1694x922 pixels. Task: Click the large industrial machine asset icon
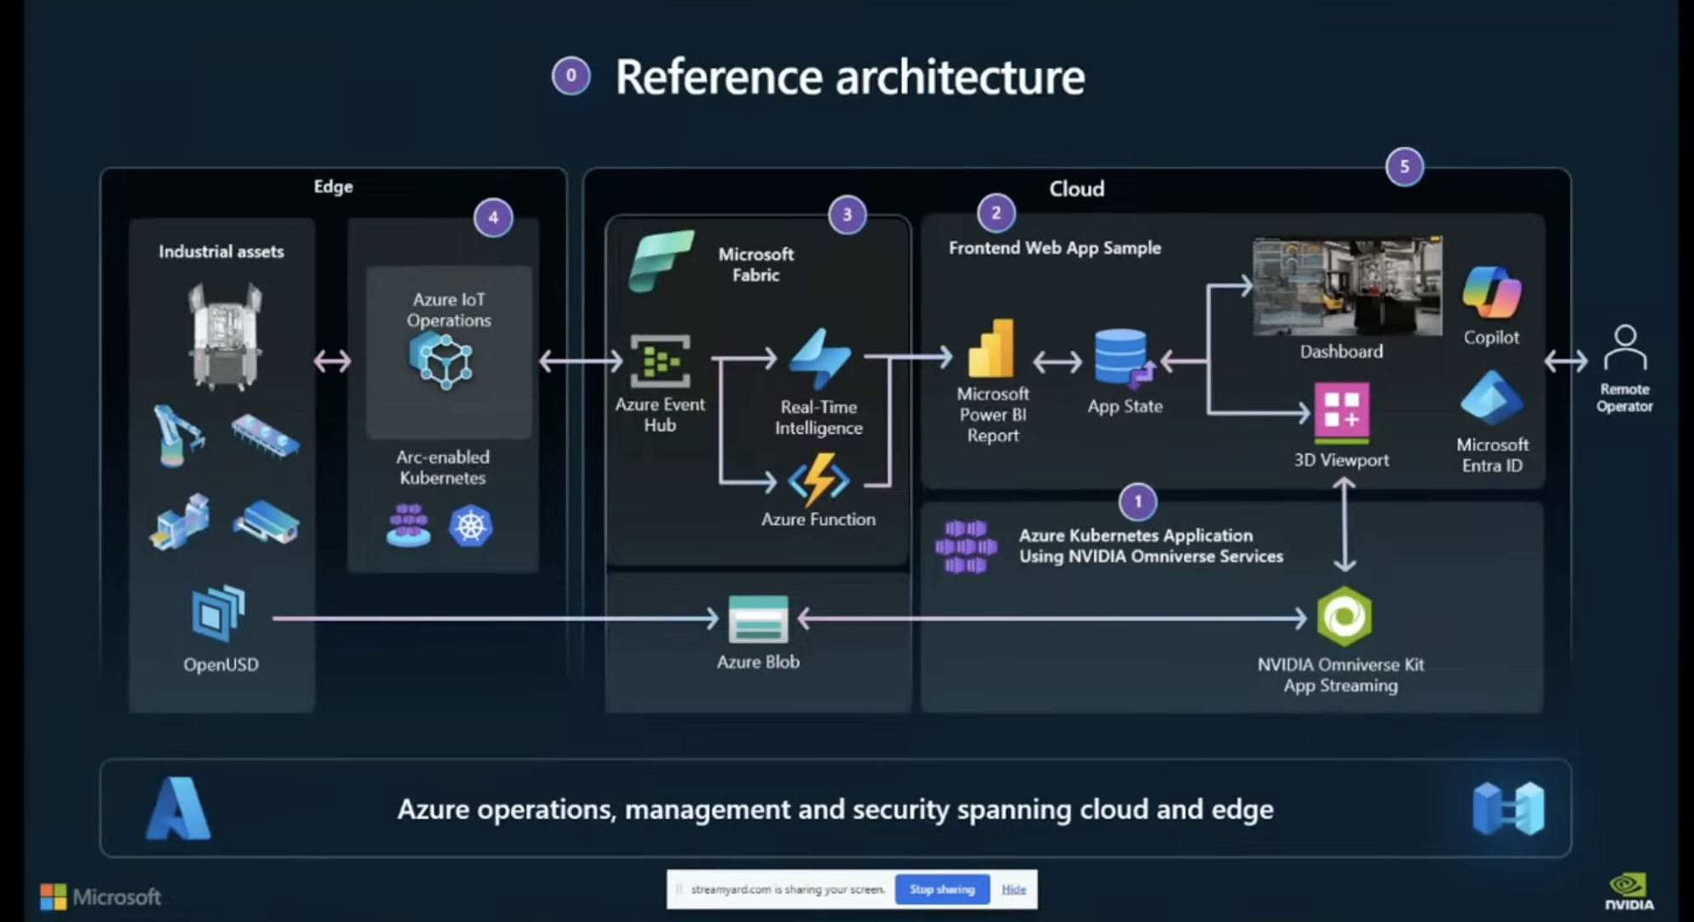225,336
